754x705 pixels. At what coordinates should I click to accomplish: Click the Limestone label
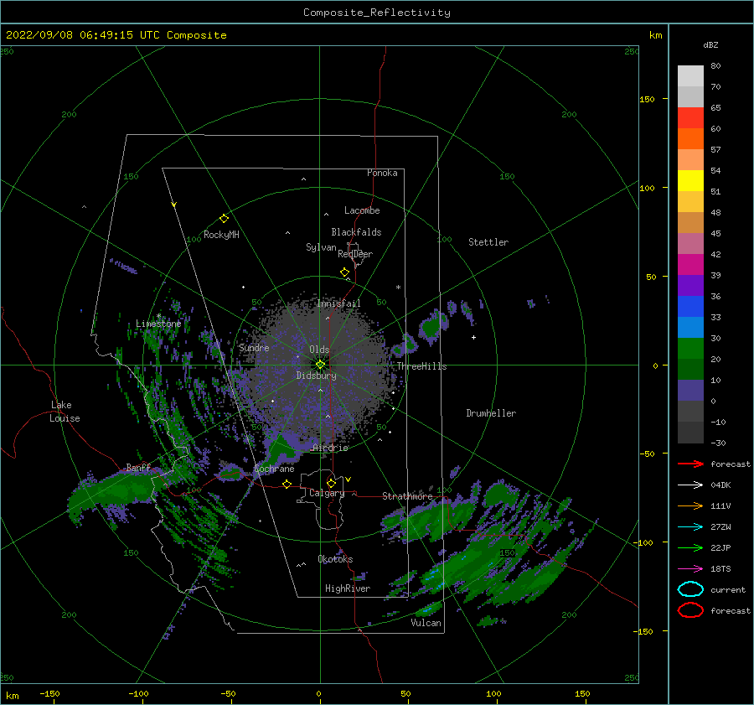coord(158,324)
